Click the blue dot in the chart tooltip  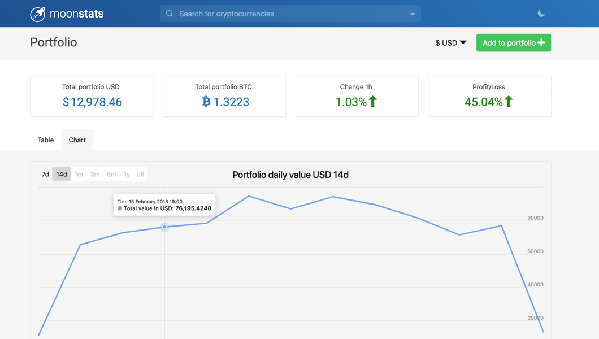(119, 208)
